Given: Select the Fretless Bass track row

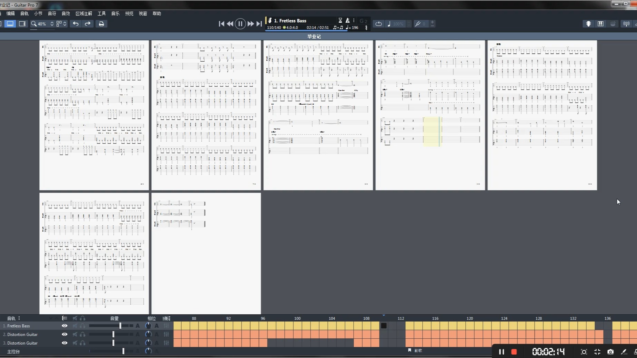Looking at the screenshot, I should pos(86,326).
